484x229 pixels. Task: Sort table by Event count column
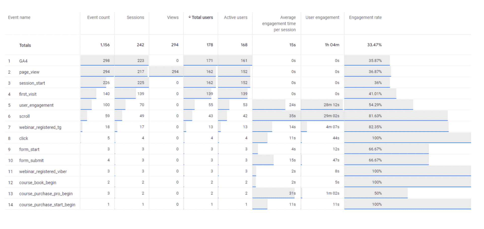point(98,18)
